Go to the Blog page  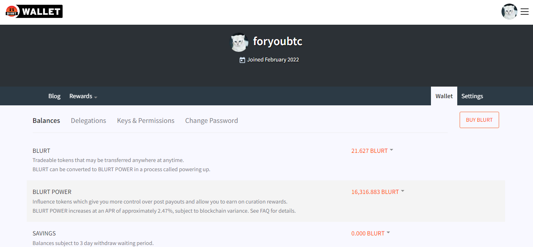tap(54, 96)
